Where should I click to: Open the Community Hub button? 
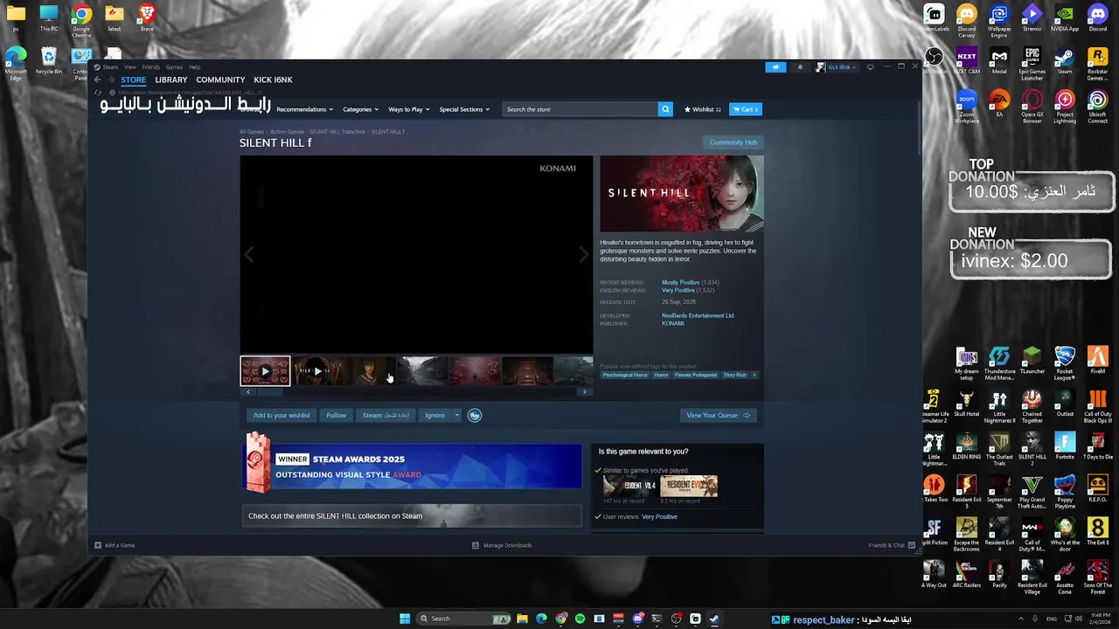click(x=733, y=142)
